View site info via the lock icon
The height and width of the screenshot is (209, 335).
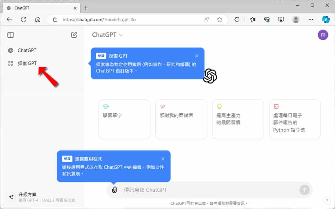pos(55,19)
